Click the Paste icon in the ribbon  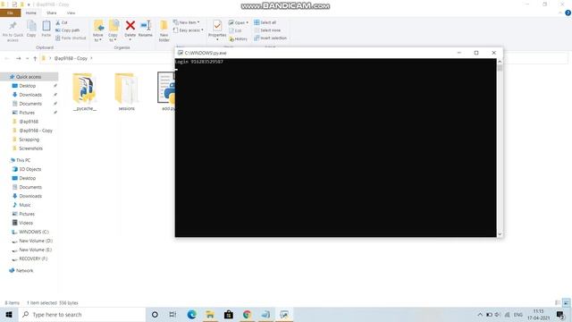[x=46, y=29]
